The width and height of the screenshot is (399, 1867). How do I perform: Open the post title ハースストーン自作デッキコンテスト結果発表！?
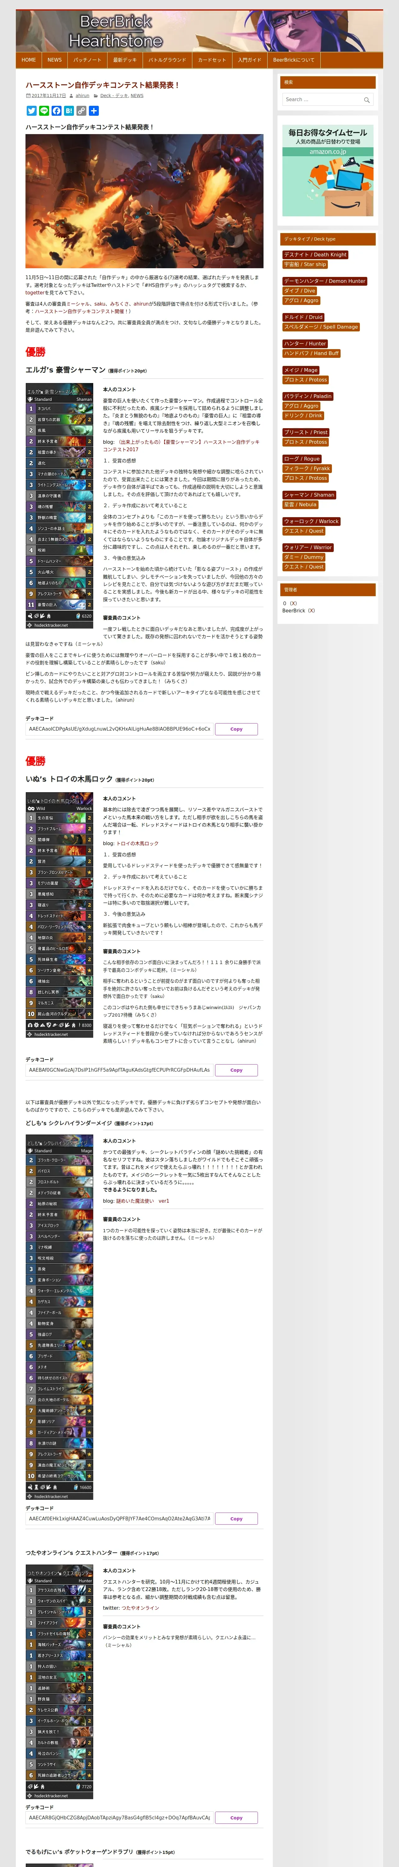pyautogui.click(x=102, y=85)
